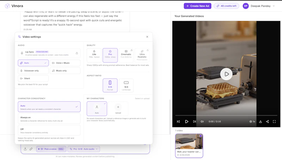Choose the Ultra Realistic quality tier
The image size is (282, 160).
[x=142, y=55]
